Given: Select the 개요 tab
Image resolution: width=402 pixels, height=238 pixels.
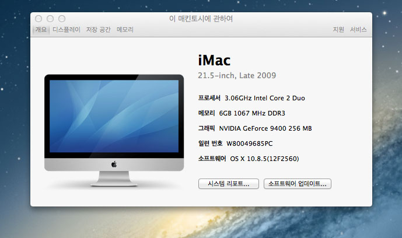Looking at the screenshot, I should click(41, 29).
